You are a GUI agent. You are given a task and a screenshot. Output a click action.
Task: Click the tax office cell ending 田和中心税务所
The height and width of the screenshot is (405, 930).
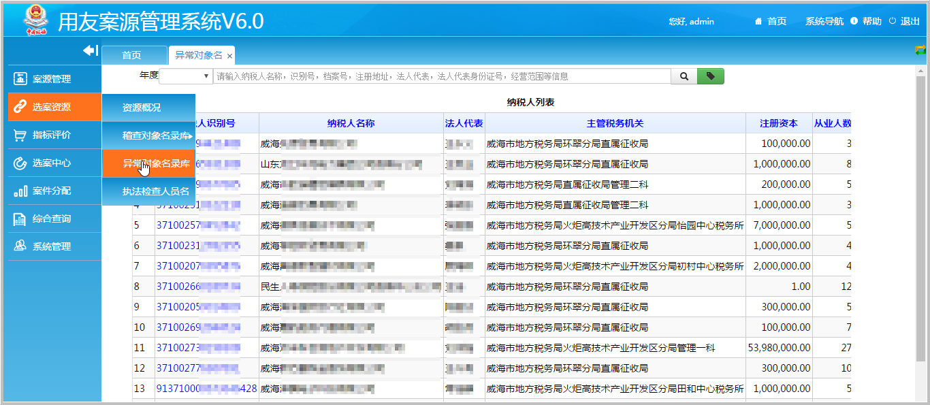(x=615, y=389)
